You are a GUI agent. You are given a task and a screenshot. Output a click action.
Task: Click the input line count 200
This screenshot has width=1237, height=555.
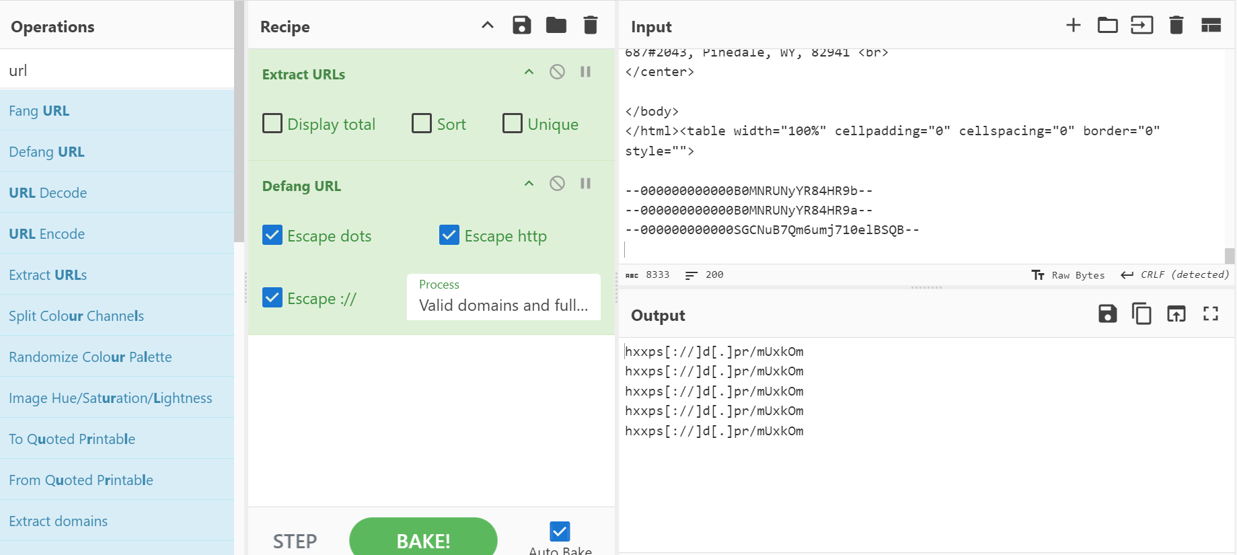pyautogui.click(x=704, y=274)
